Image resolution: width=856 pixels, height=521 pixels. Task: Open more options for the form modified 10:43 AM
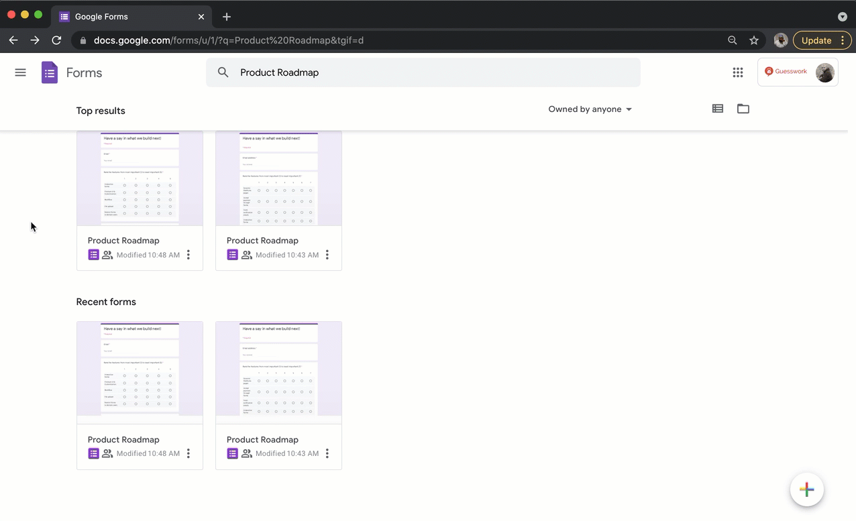(x=327, y=255)
